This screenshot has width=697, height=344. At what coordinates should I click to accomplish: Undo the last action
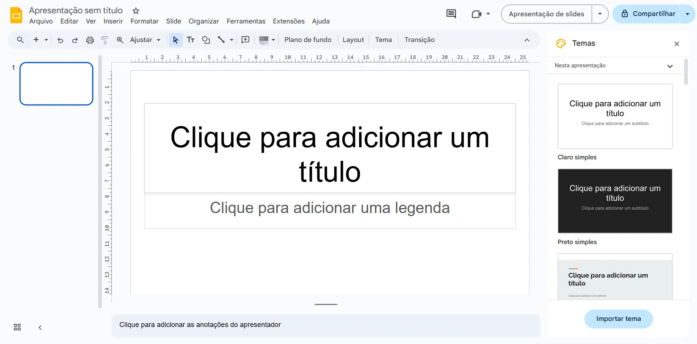[x=60, y=40]
